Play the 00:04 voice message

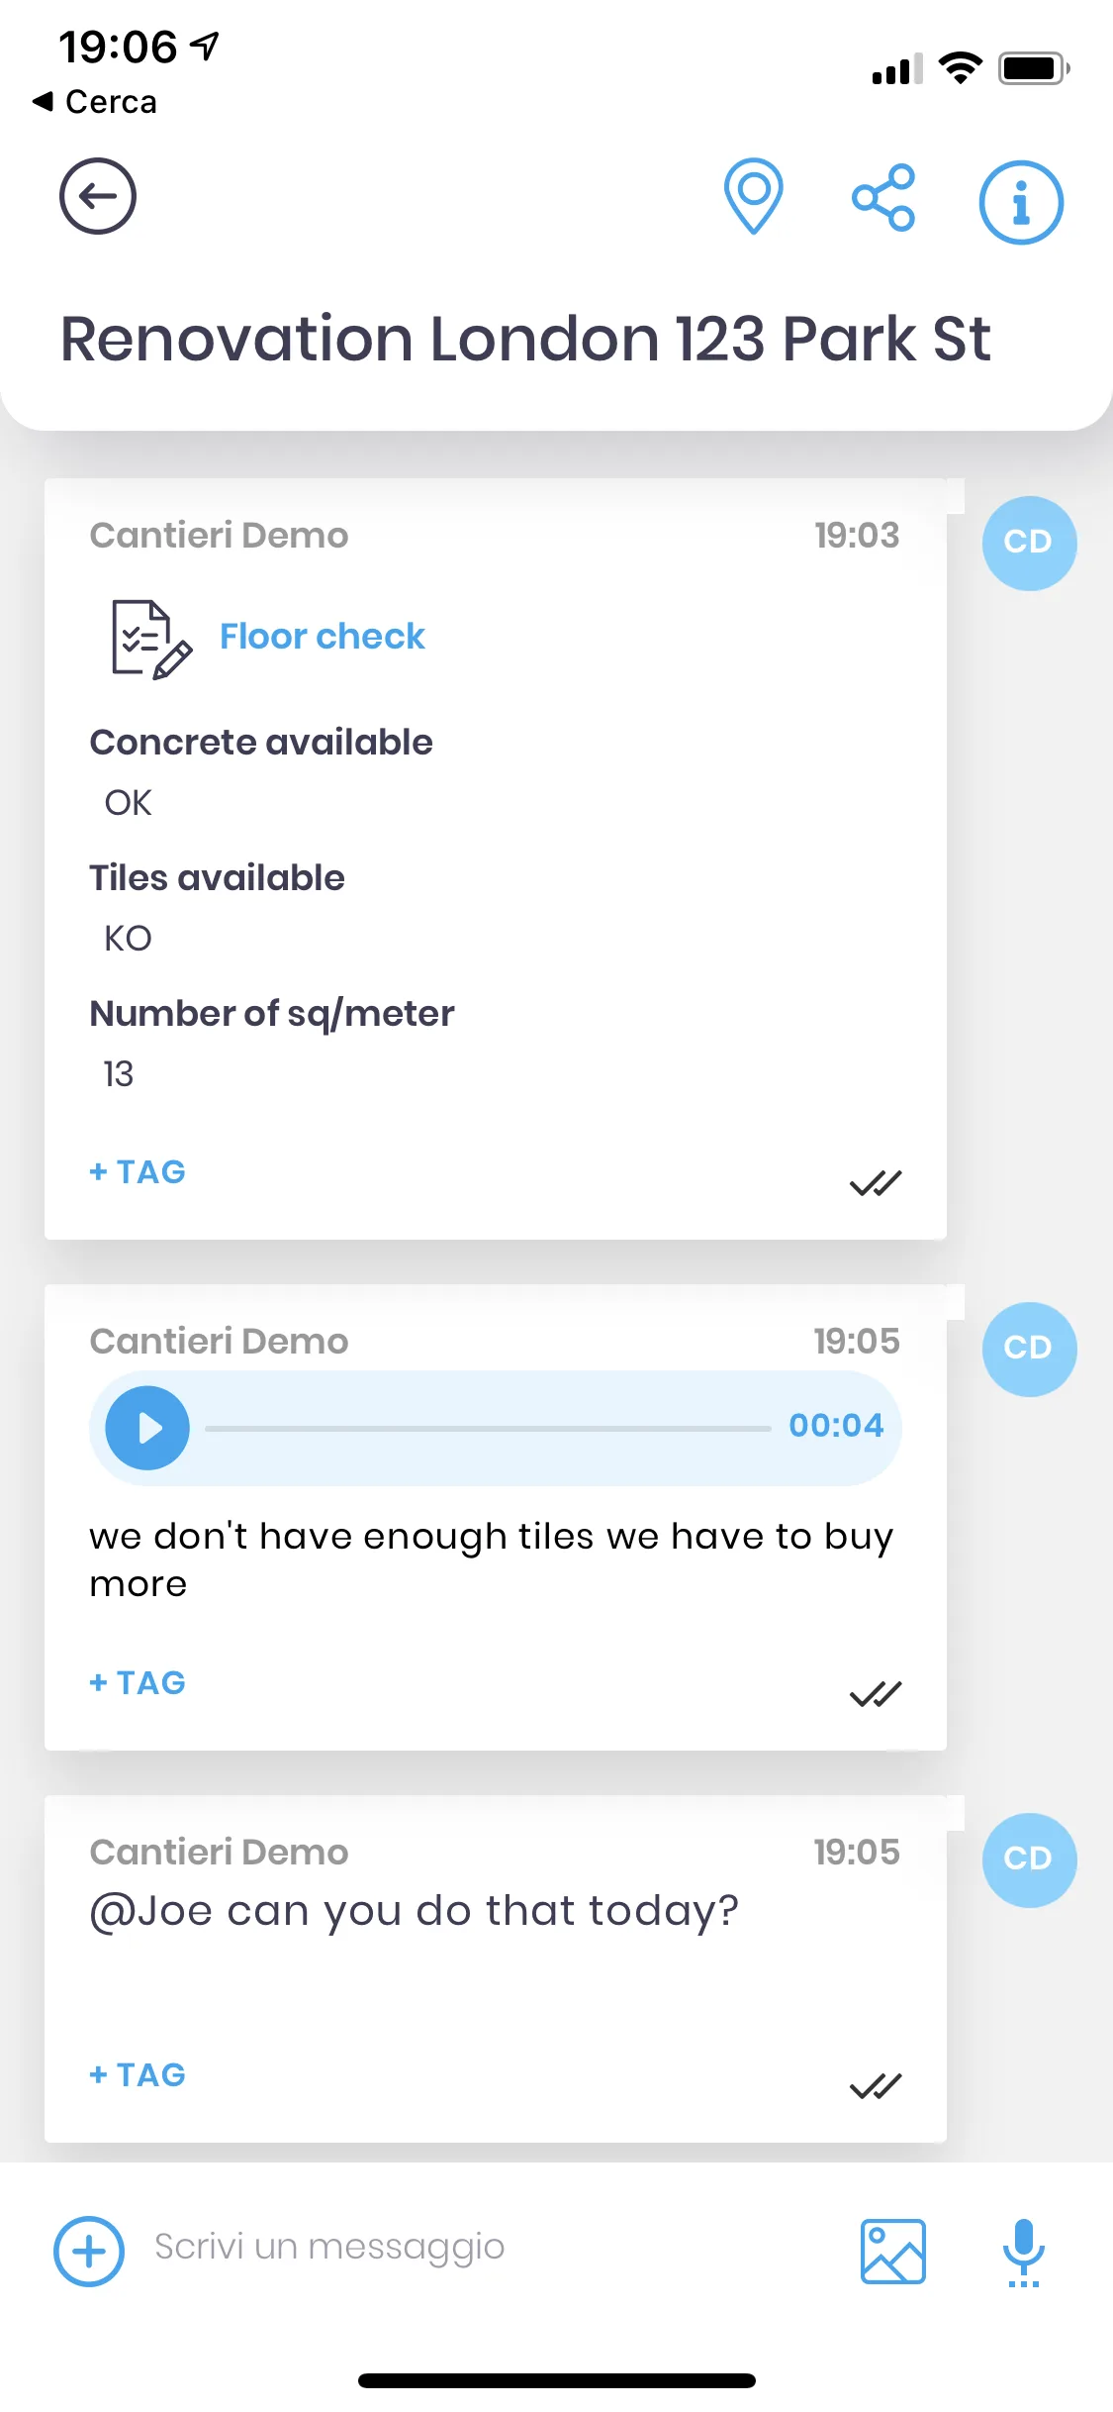[x=148, y=1428]
